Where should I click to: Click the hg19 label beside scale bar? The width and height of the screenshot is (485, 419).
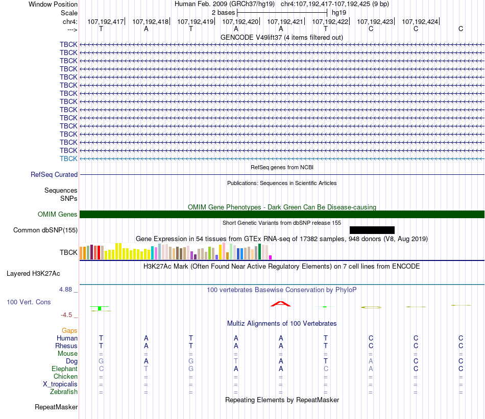tap(338, 13)
